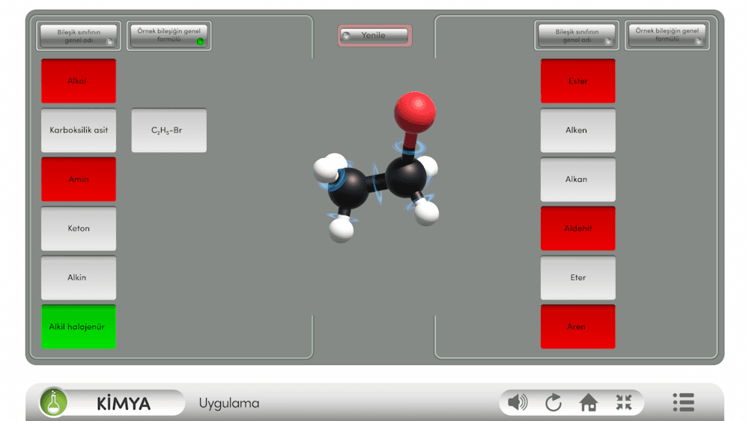Image resolution: width=749 pixels, height=421 pixels.
Task: Select the Alken card
Action: point(577,130)
